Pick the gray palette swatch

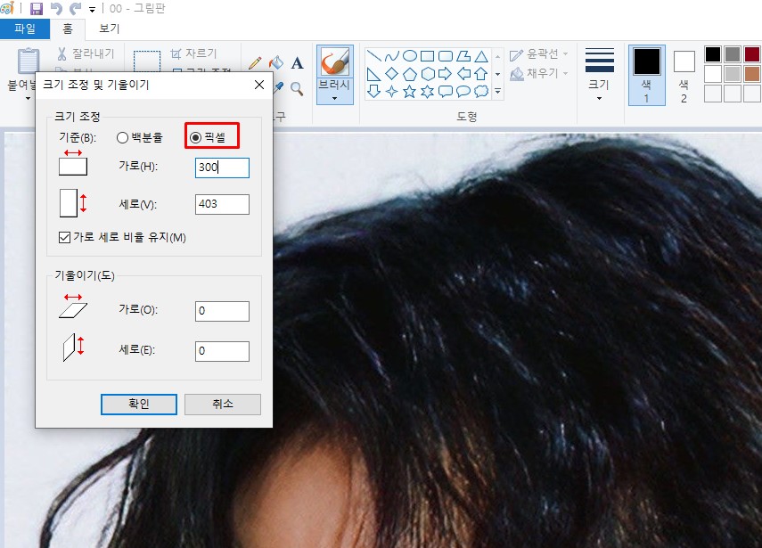click(x=733, y=54)
